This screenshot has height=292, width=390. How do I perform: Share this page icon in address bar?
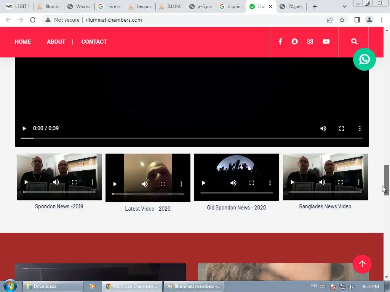click(330, 20)
